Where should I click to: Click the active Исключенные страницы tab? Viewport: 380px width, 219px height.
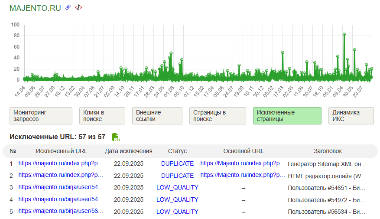pyautogui.click(x=287, y=116)
